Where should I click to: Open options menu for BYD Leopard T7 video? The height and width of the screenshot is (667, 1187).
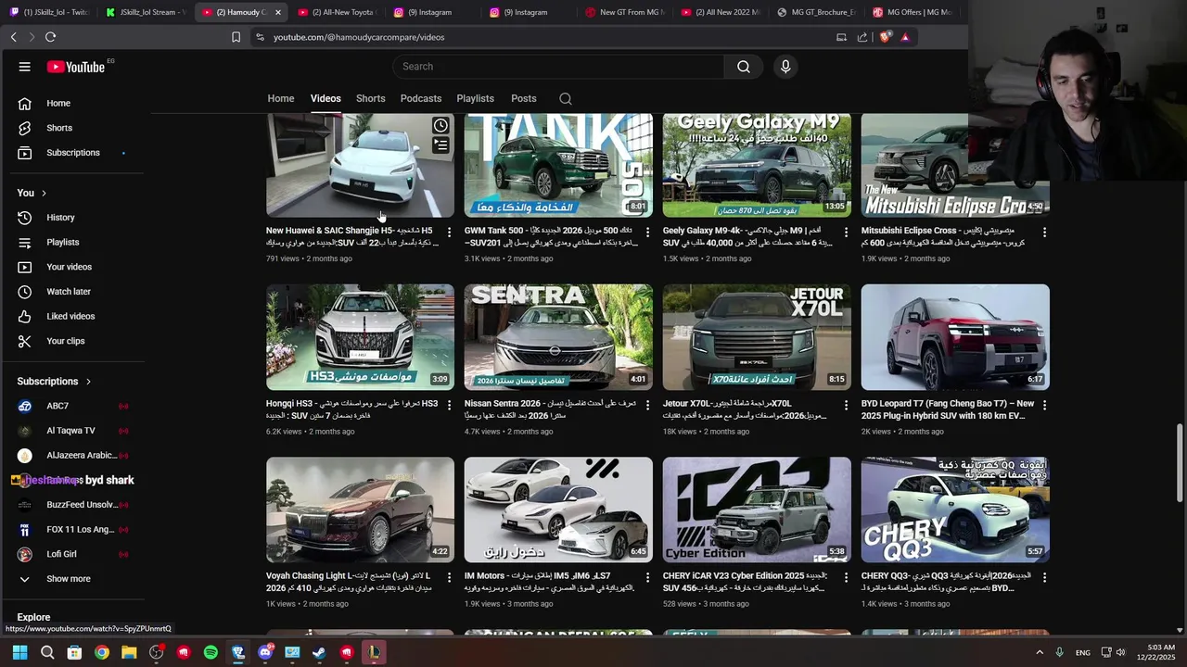pos(1045,405)
